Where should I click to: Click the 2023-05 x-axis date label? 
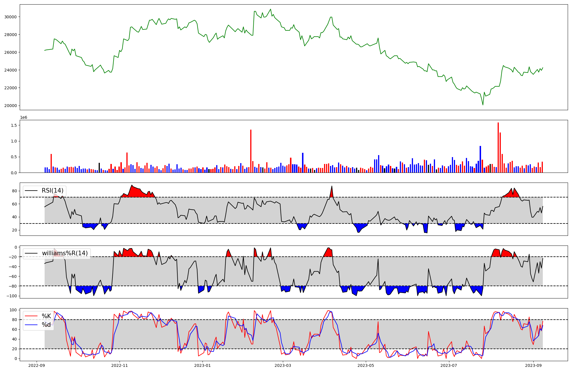pyautogui.click(x=366, y=365)
